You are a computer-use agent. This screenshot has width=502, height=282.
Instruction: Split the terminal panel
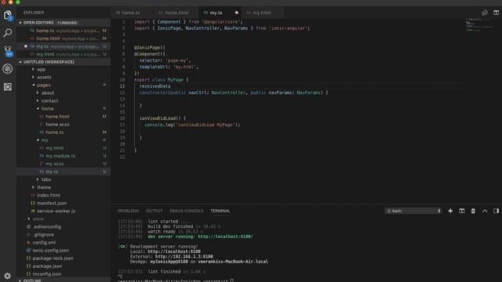462,211
